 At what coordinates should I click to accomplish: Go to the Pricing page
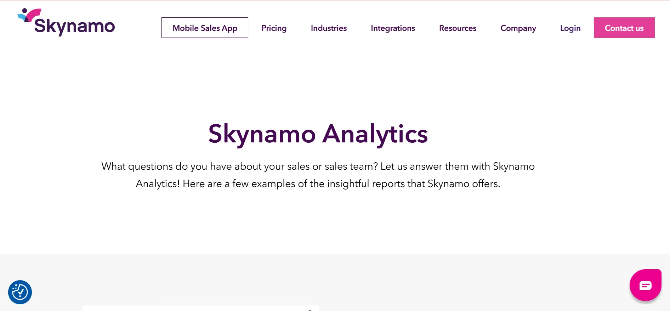tap(274, 28)
